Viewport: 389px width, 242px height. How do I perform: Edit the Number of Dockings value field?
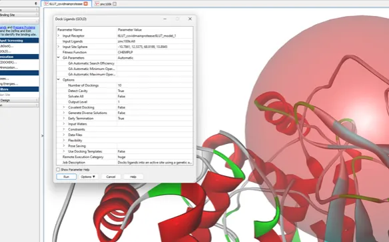(x=155, y=85)
